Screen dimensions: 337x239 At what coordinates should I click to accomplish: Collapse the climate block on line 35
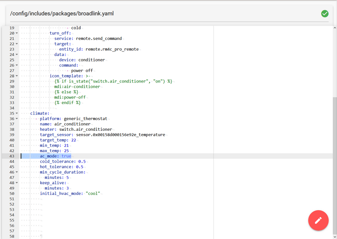[17, 113]
